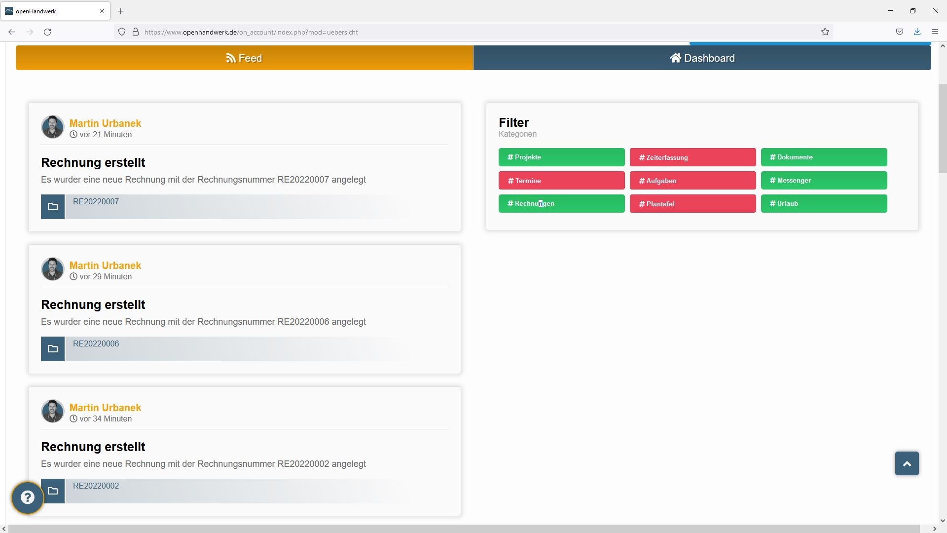Click the folder icon next to RE20220002

[53, 491]
